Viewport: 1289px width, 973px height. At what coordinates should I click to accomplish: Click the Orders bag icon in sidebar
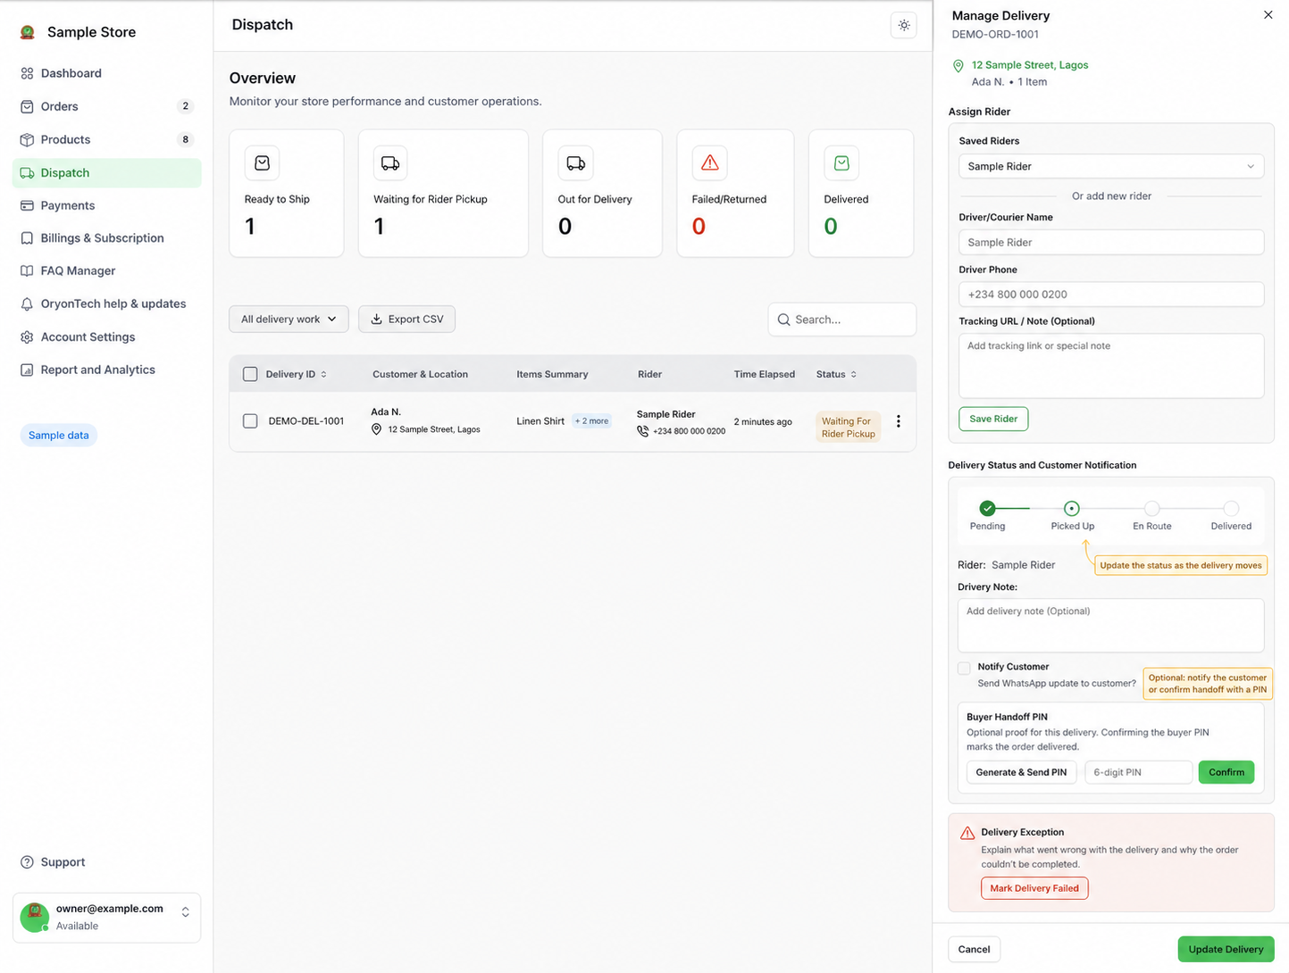(27, 106)
